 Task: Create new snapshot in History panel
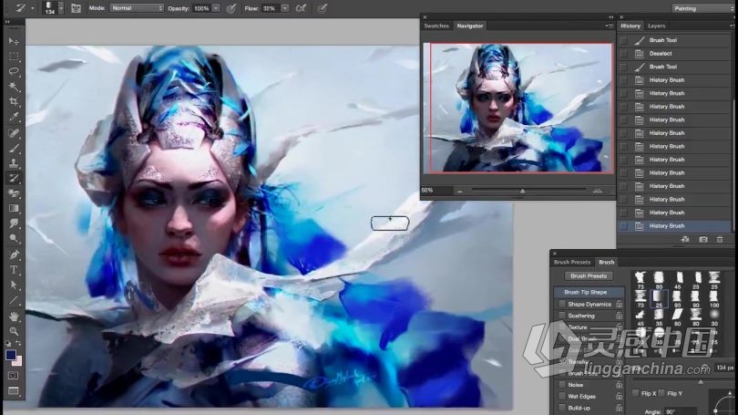click(703, 239)
